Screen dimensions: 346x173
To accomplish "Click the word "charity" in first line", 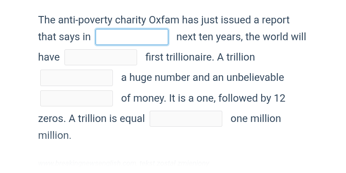I will click(131, 20).
